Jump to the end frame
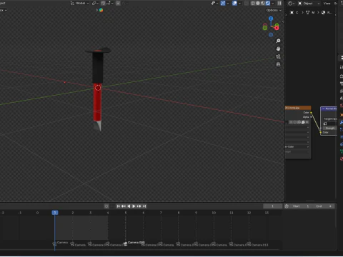The height and width of the screenshot is (257, 343). [x=144, y=206]
